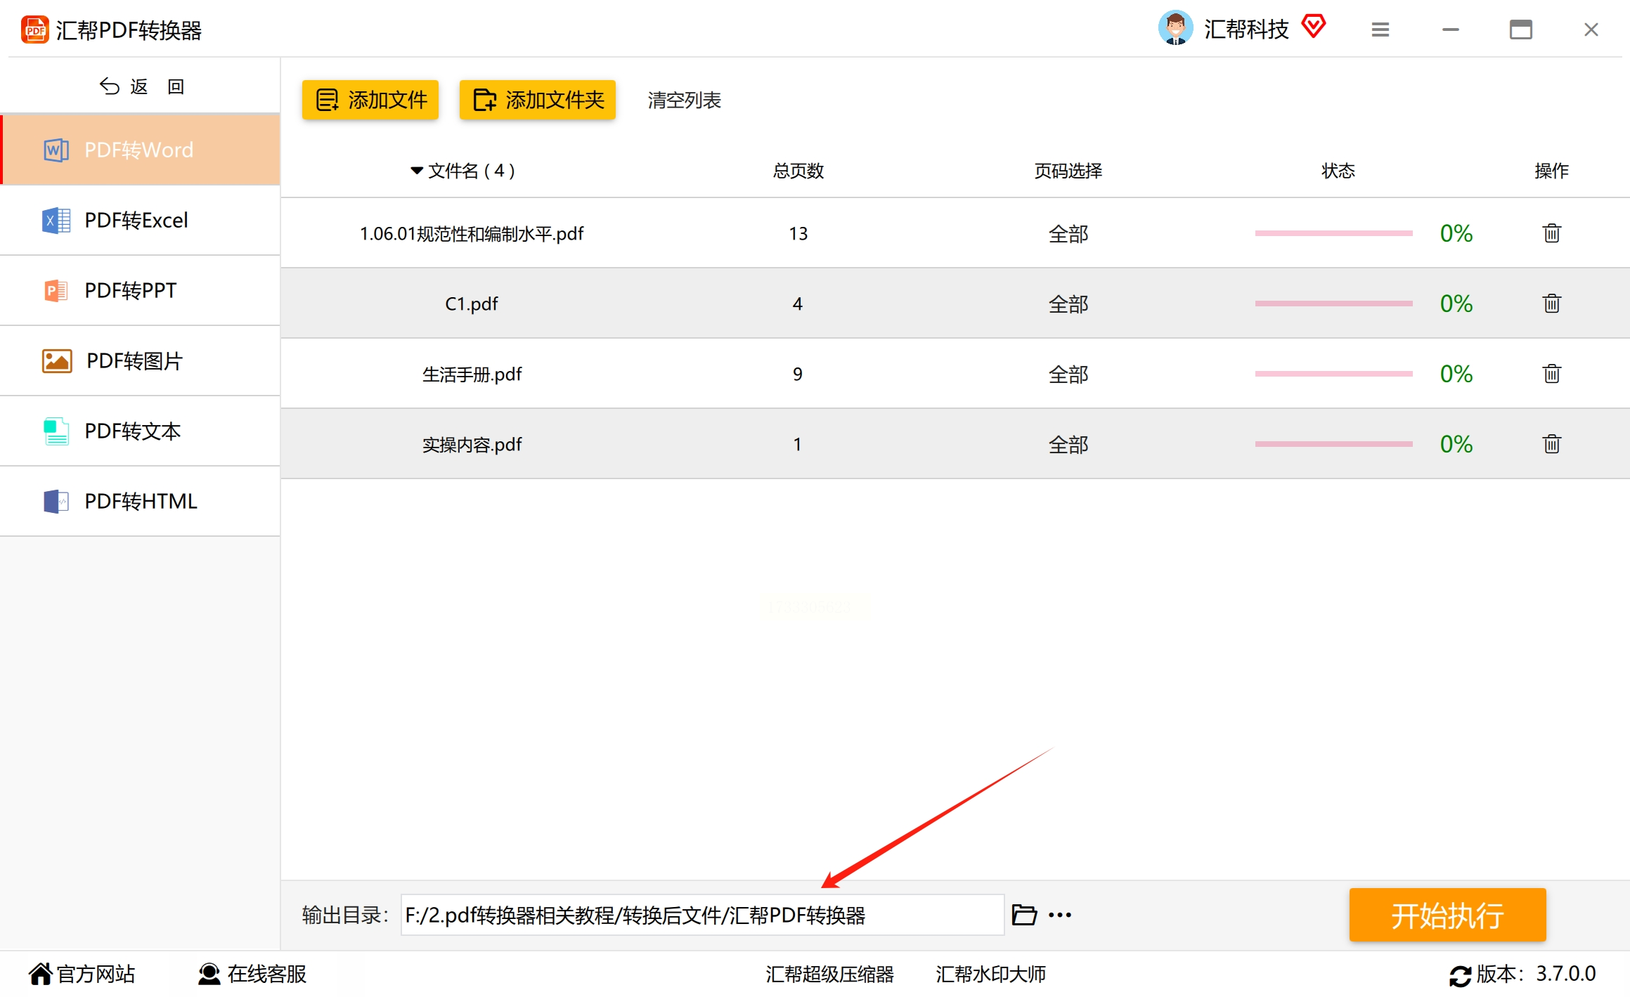The image size is (1630, 997).
Task: Select the PDF转PPT tool icon
Action: point(55,290)
